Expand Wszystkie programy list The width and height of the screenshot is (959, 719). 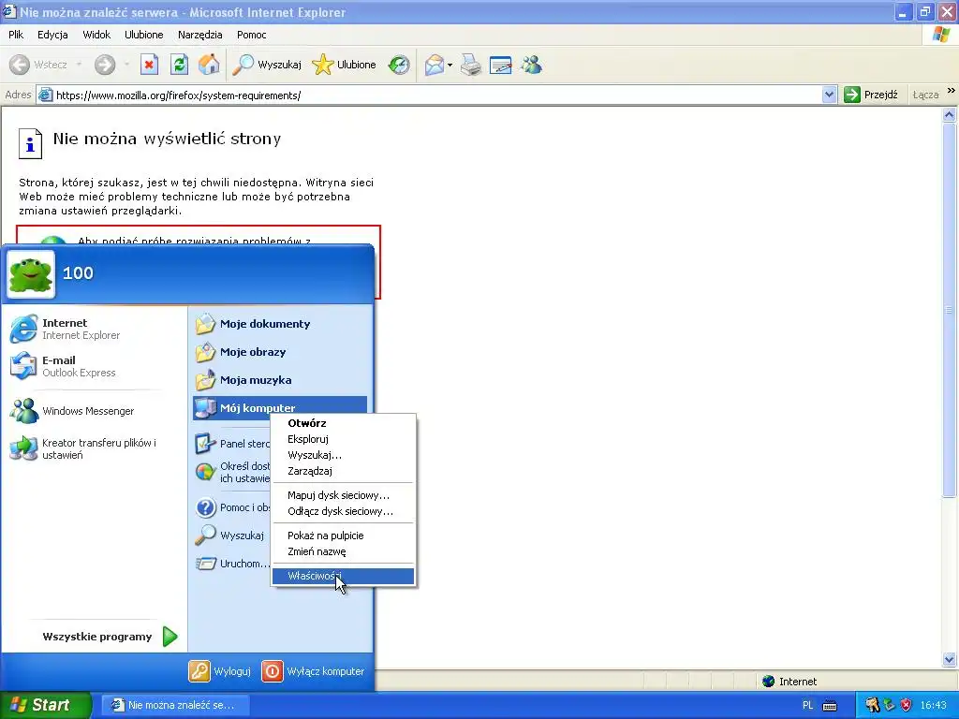point(109,637)
